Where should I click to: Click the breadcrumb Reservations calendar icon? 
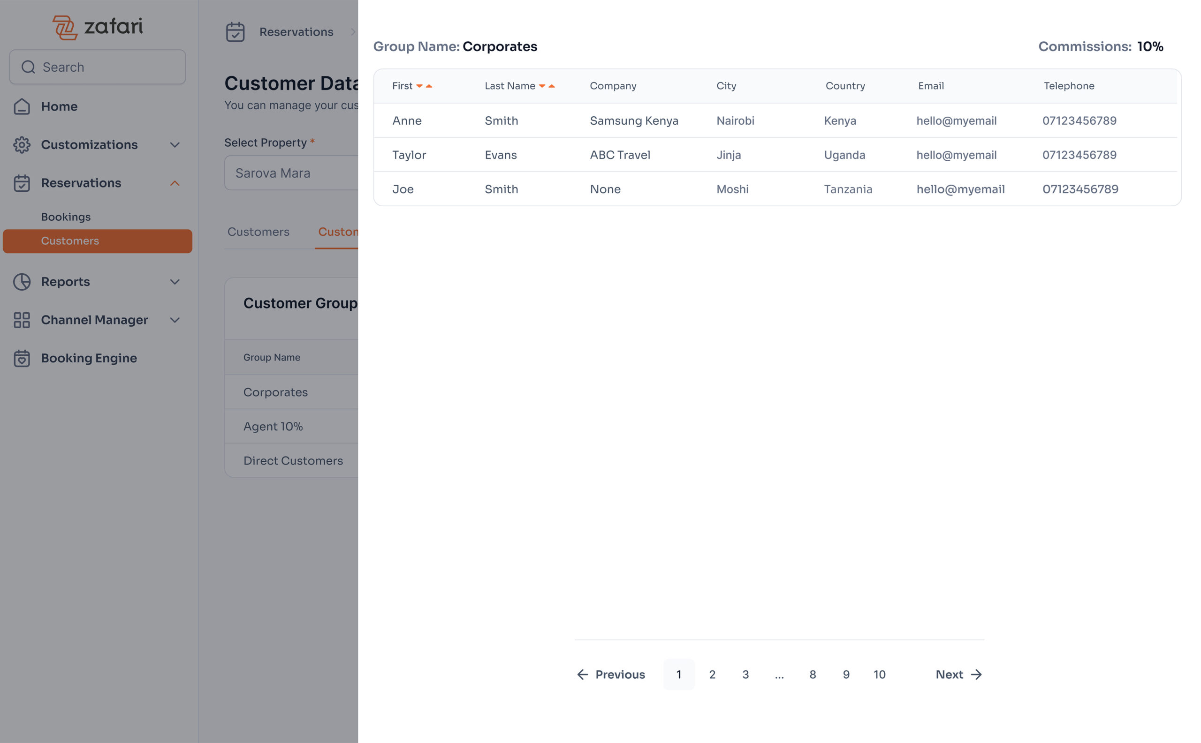(x=235, y=32)
